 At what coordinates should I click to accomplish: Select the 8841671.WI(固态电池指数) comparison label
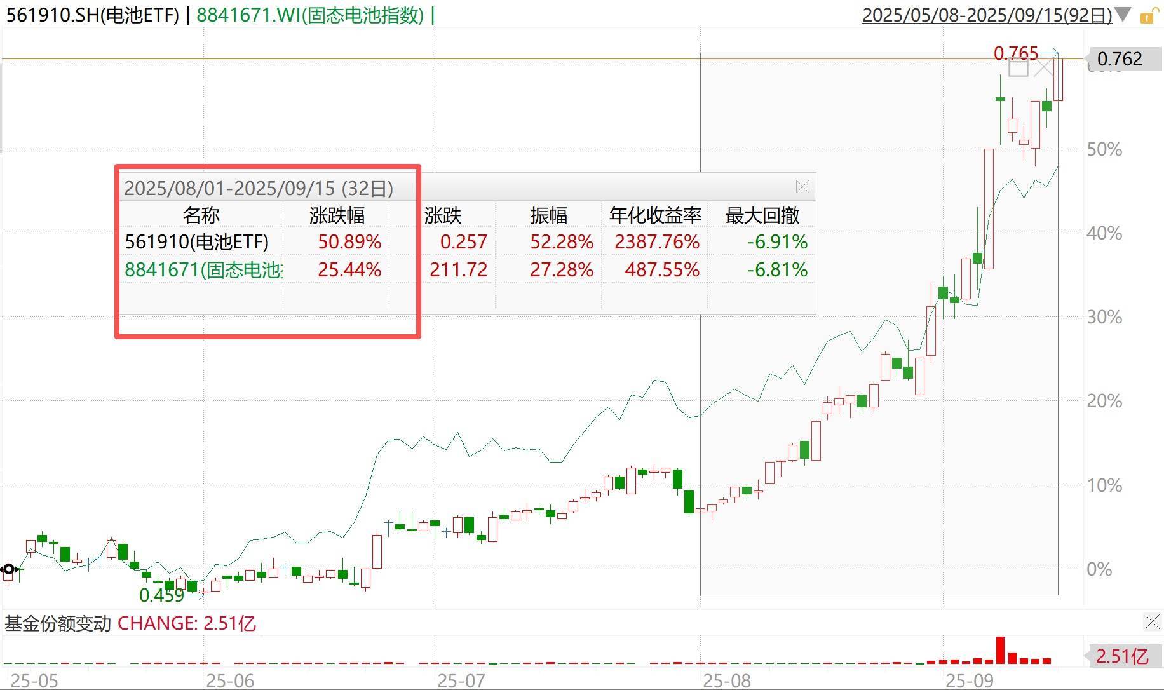(310, 15)
